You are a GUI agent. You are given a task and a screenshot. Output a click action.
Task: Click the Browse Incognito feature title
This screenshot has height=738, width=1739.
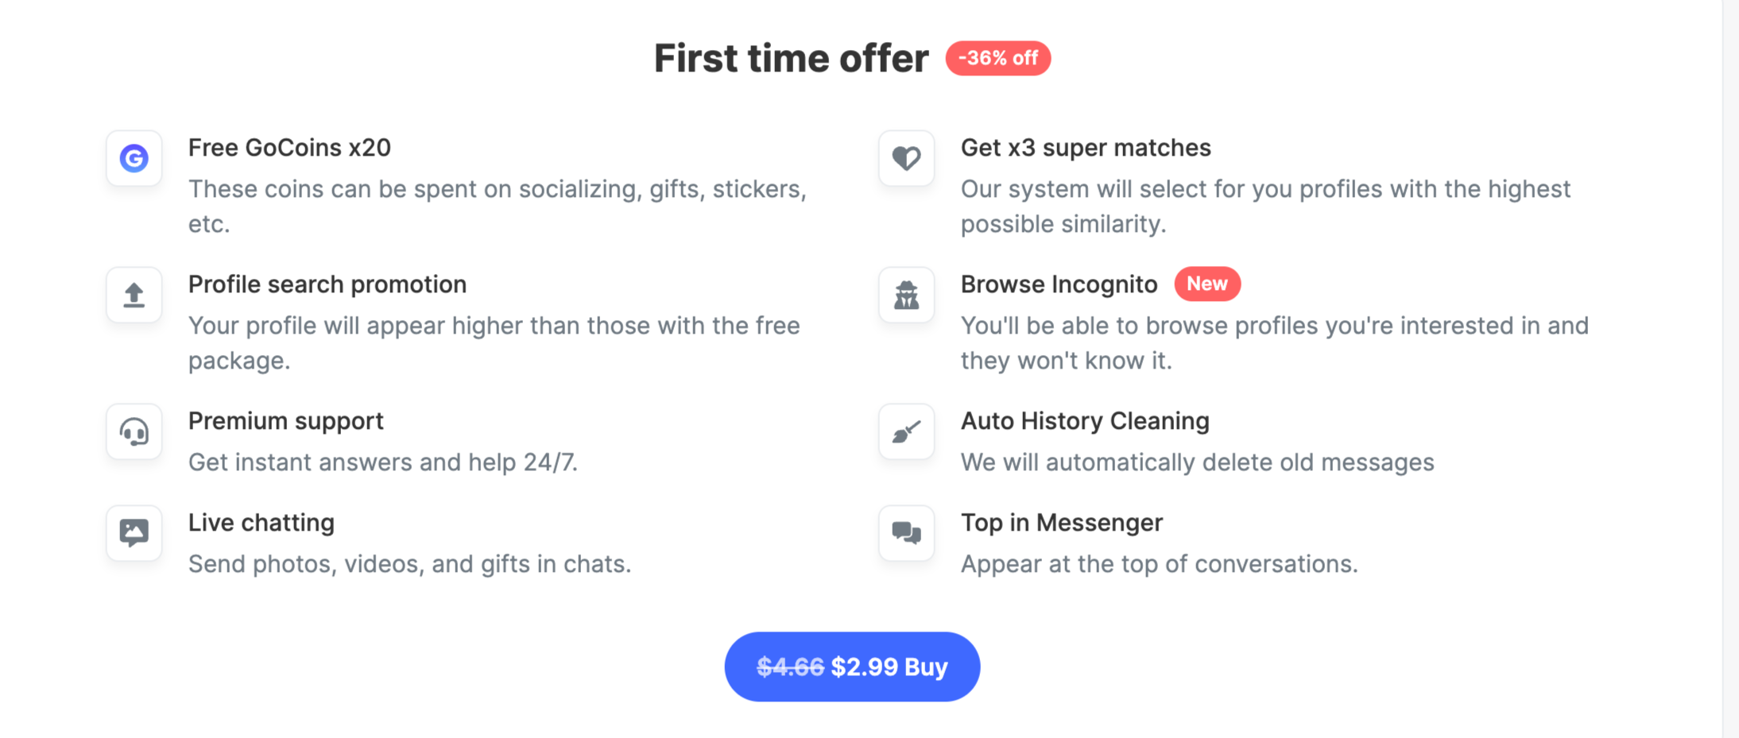[x=1059, y=284]
